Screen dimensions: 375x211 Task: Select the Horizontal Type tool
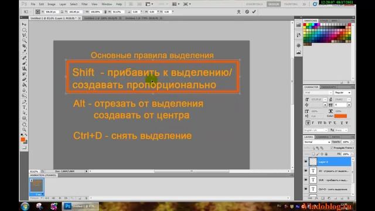(24, 107)
